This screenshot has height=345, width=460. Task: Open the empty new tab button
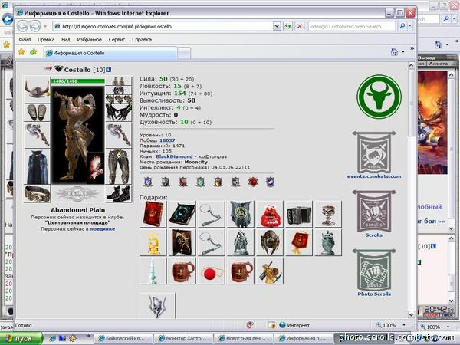(x=184, y=54)
